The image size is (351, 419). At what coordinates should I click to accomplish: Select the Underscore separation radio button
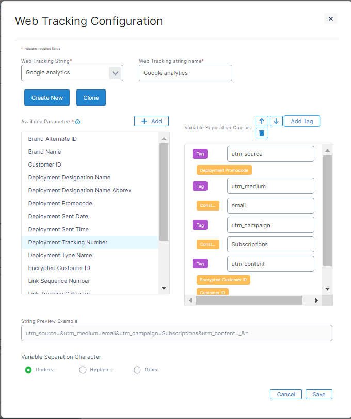(x=28, y=370)
